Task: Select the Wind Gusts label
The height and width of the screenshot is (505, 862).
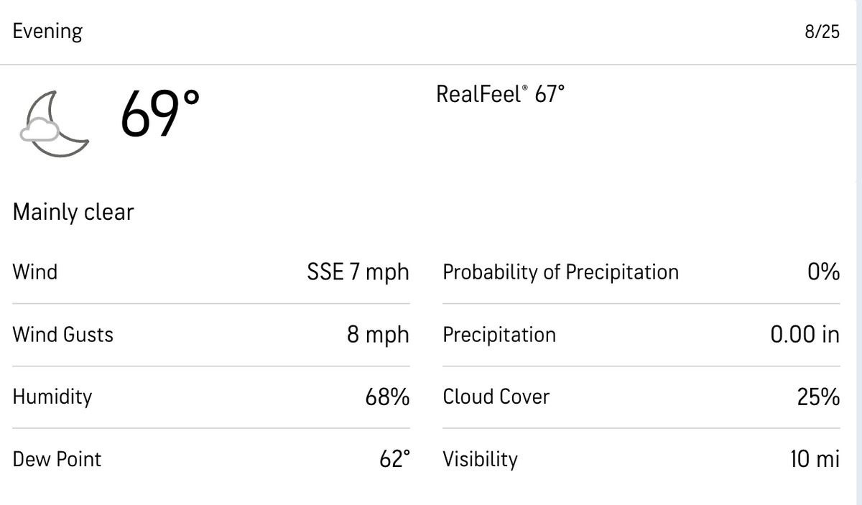Action: pos(63,335)
